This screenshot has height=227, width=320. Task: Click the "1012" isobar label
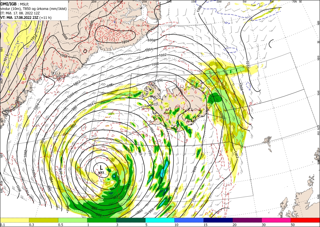[34, 37]
